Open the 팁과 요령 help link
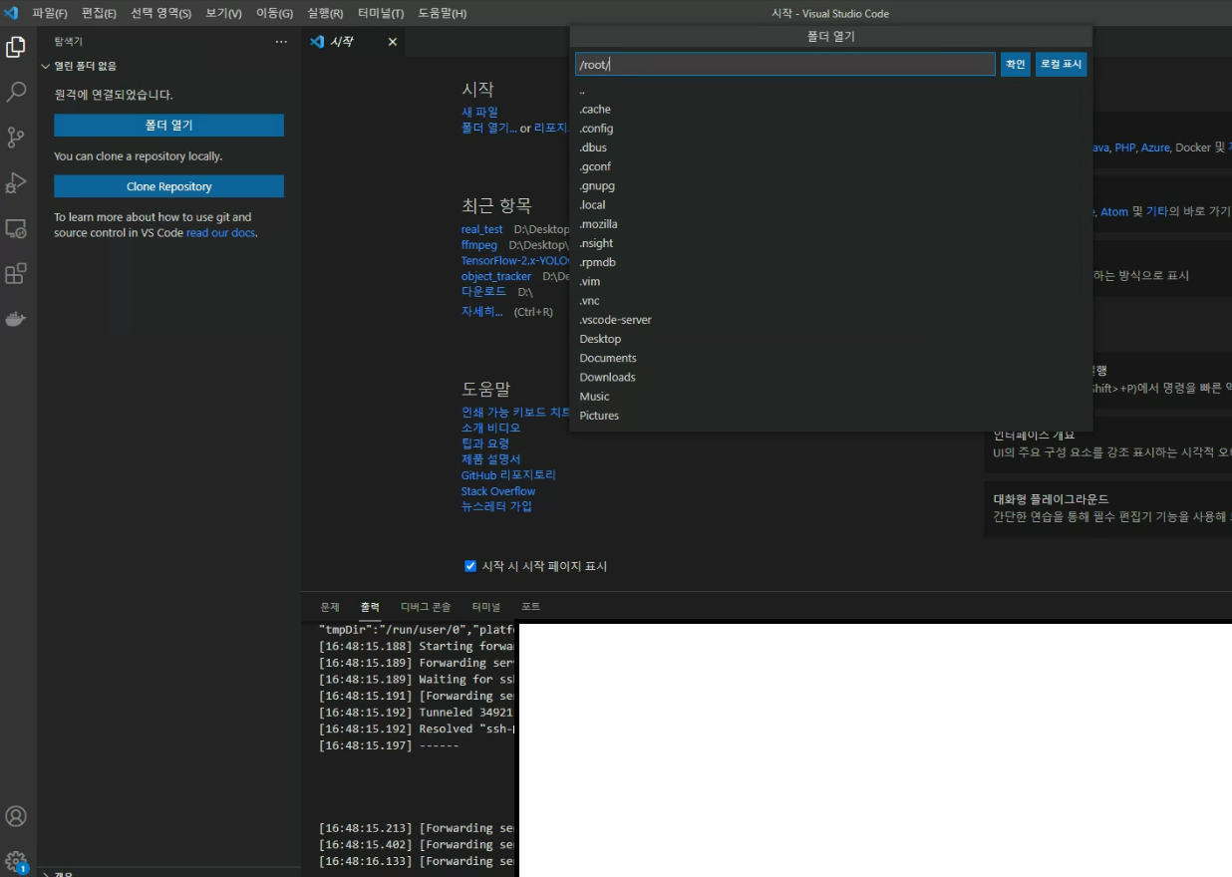Viewport: 1232px width, 877px height. [x=485, y=443]
